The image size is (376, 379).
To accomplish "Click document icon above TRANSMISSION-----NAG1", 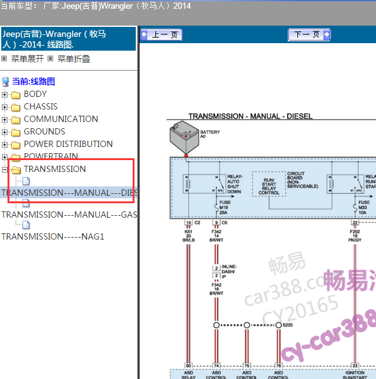I will [26, 225].
